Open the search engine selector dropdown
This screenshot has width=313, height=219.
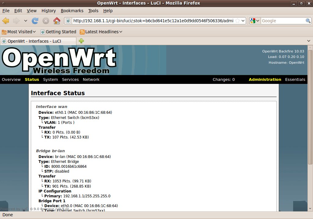(255, 21)
